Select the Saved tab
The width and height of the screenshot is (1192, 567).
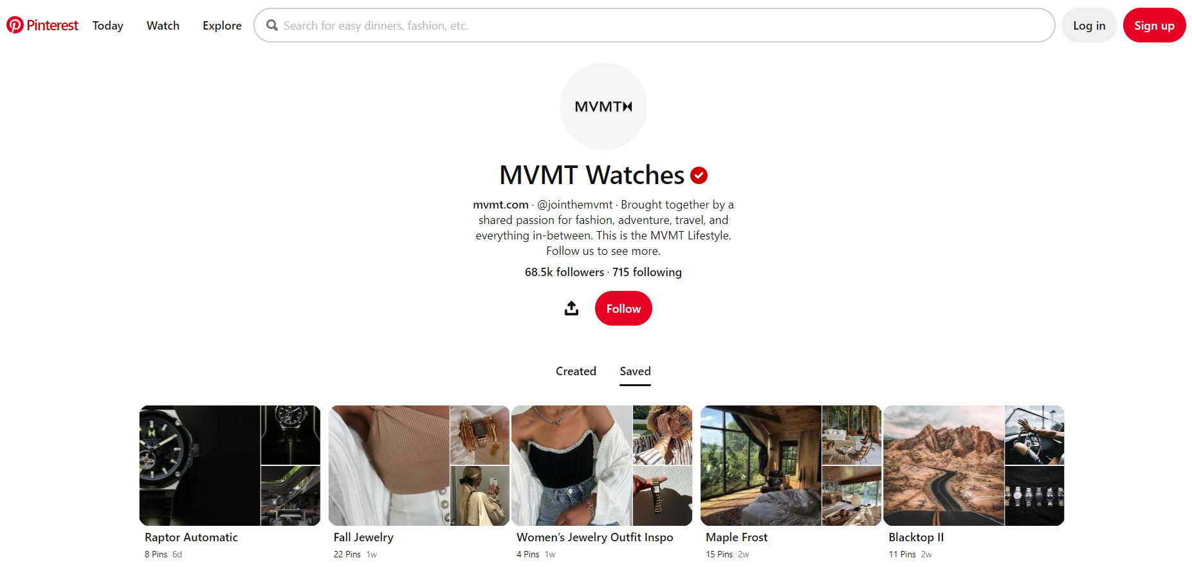click(635, 371)
